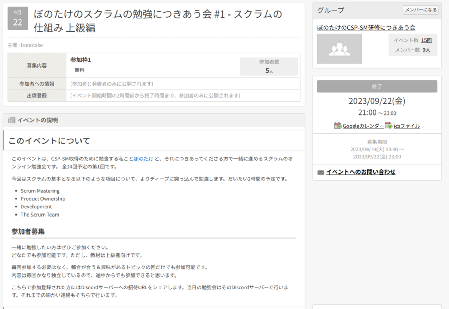Click the このイベントについて heading
The width and height of the screenshot is (449, 309).
click(49, 141)
